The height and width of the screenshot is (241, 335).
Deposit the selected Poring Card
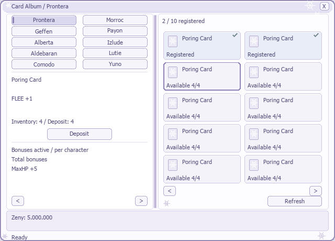coord(80,134)
